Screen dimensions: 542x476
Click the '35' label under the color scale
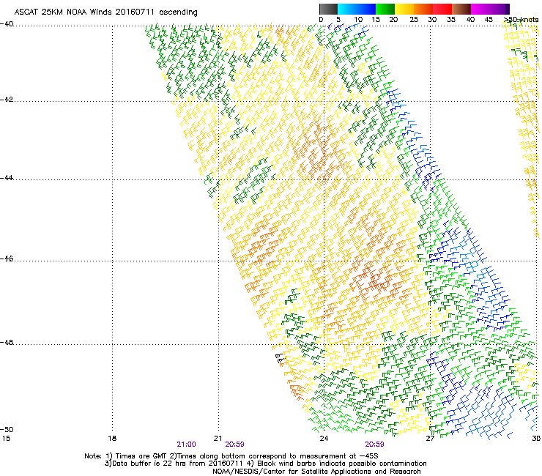(x=451, y=20)
